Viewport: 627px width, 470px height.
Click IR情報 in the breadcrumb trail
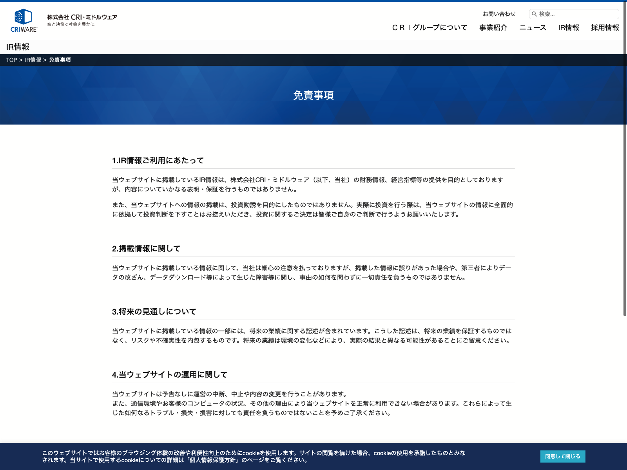[x=33, y=60]
